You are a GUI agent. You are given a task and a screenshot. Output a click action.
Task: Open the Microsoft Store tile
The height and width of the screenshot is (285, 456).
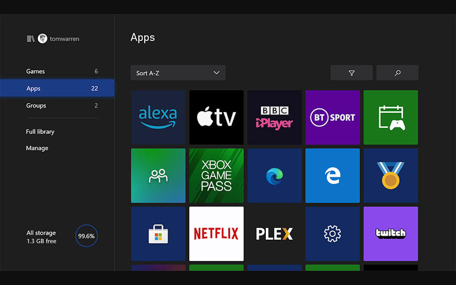click(x=158, y=234)
